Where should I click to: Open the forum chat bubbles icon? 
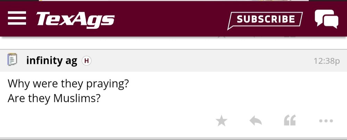[326, 19]
